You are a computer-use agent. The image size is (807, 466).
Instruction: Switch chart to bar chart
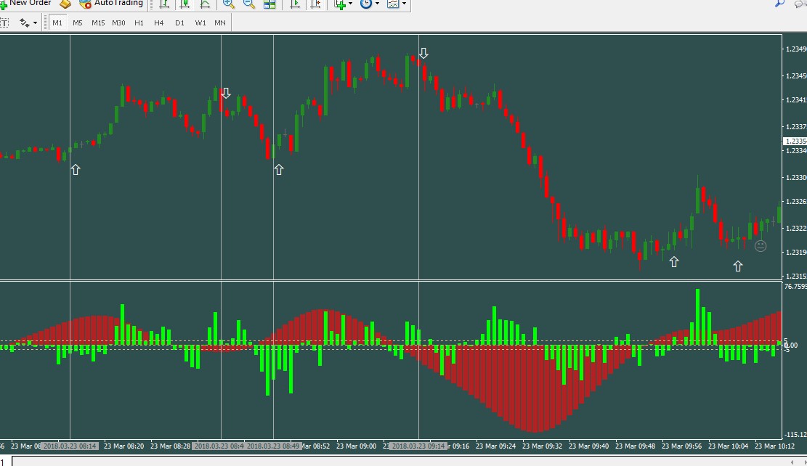click(164, 4)
